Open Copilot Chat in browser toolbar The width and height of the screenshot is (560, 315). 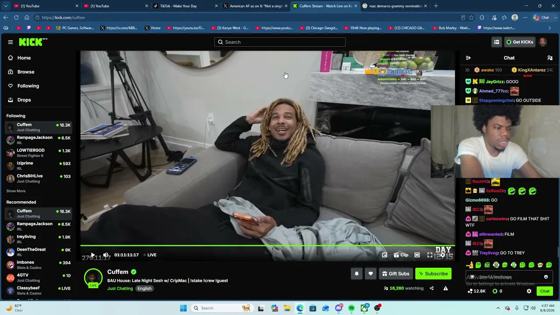point(541,17)
